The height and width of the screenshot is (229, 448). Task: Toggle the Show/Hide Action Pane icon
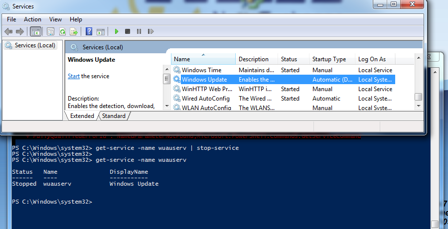101,31
